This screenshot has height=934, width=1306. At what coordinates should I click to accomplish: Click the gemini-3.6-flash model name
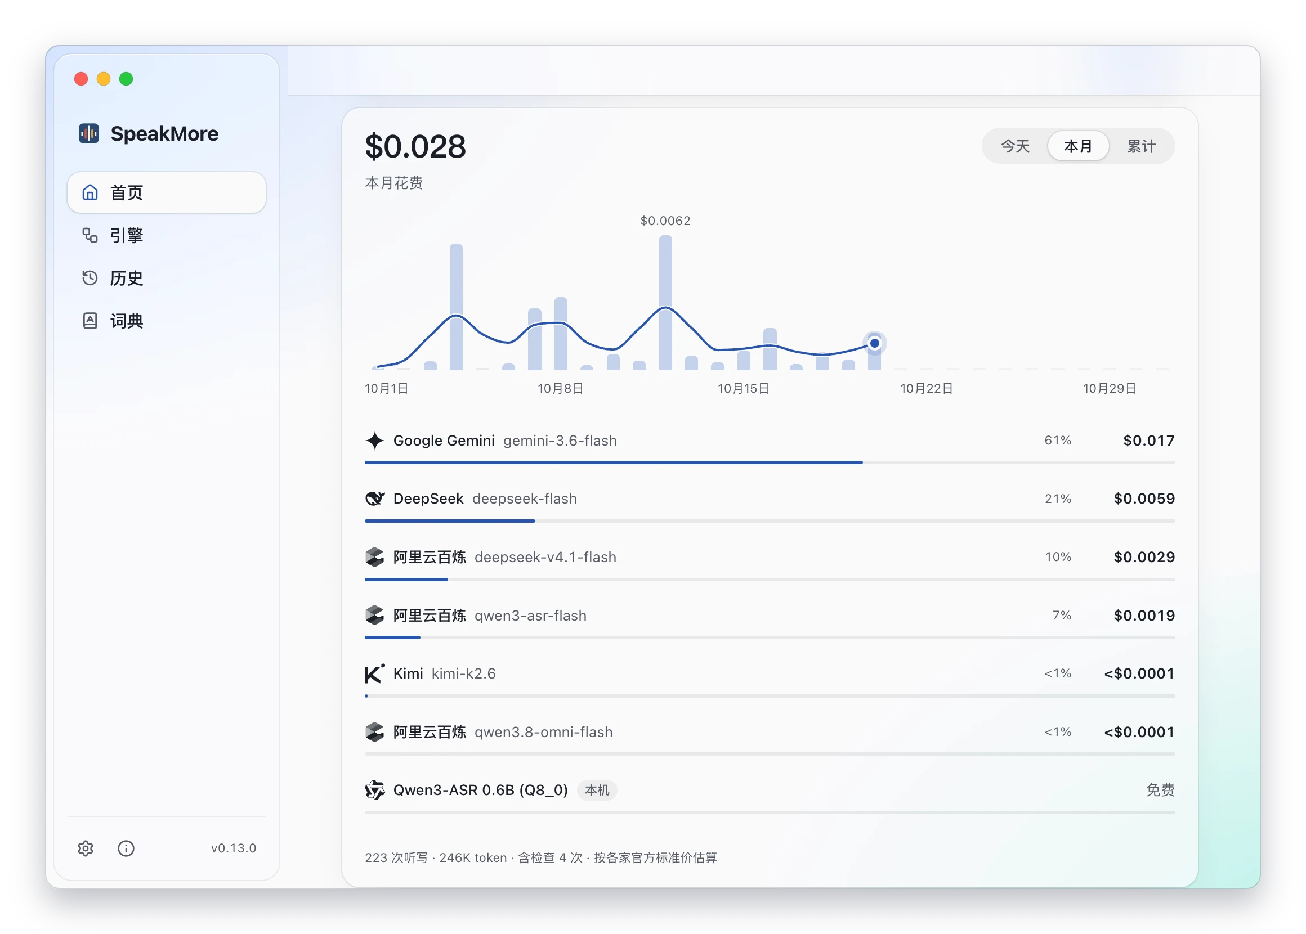point(560,440)
